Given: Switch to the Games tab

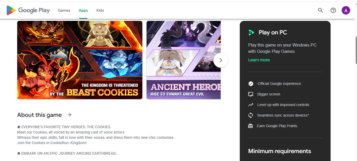Looking at the screenshot, I should click(x=64, y=10).
